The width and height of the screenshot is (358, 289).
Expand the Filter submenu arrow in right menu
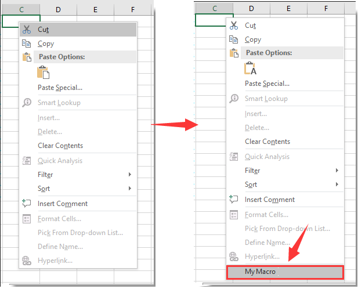(337, 170)
